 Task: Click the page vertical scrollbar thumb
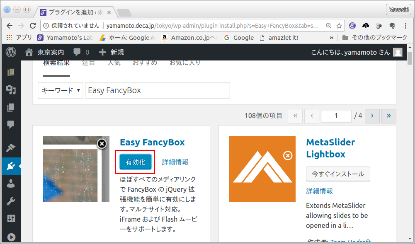click(x=410, y=58)
